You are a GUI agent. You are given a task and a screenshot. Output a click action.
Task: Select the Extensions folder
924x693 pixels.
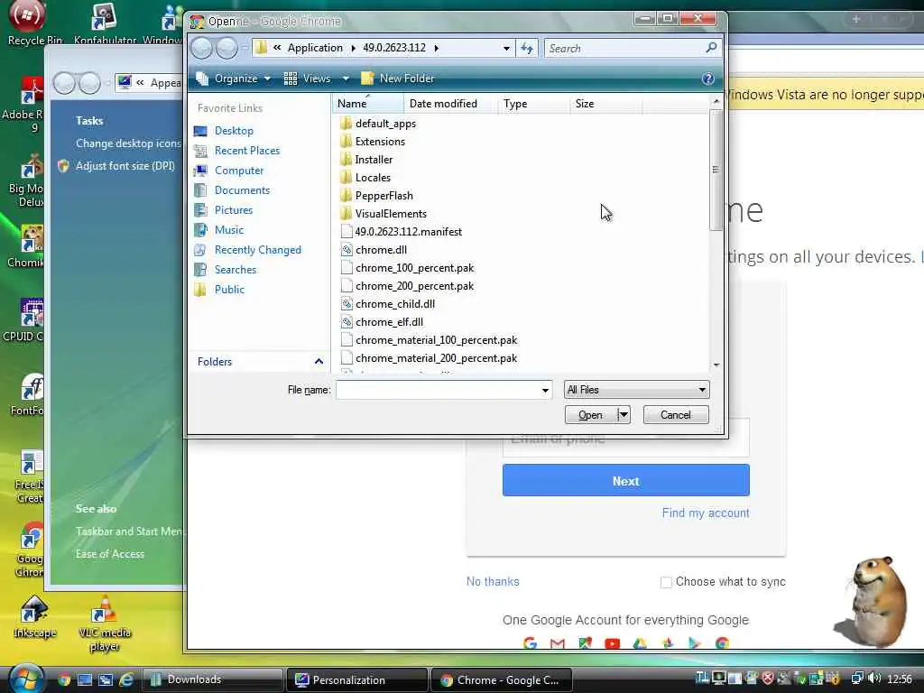380,142
